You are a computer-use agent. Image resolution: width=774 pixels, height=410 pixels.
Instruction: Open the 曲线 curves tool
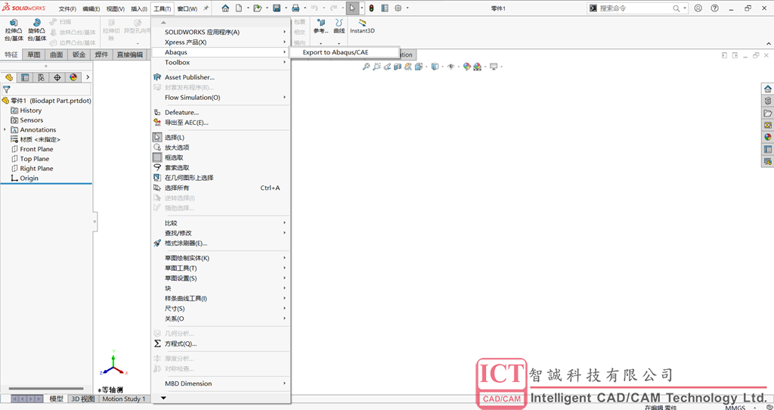(339, 26)
